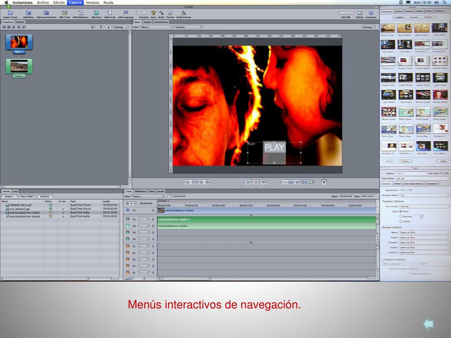This screenshot has width=451, height=338.
Task: Click the Apply button in the Palette
Action: pos(443,161)
